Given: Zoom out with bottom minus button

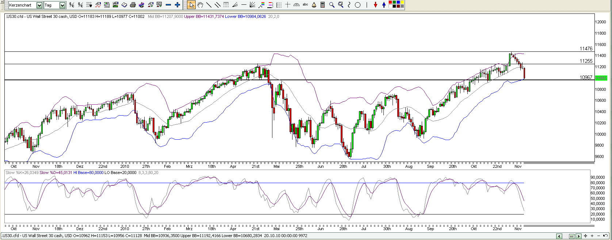Looking at the screenshot, I should point(598,236).
